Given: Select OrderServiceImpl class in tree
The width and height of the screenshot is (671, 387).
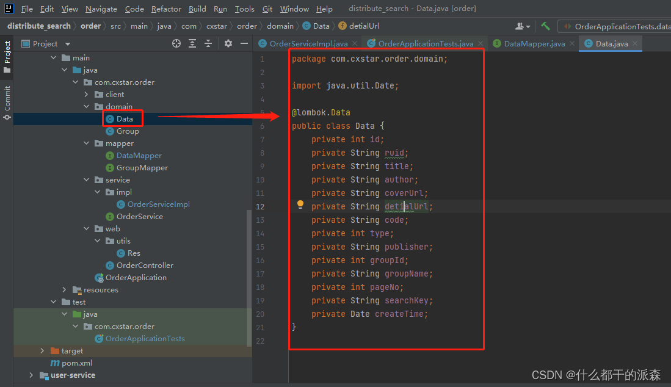Looking at the screenshot, I should pos(158,204).
